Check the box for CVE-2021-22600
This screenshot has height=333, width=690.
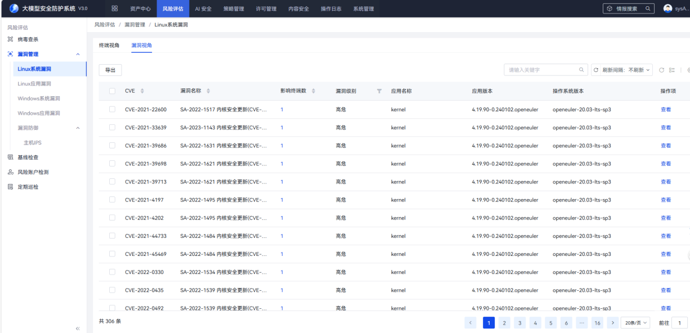click(112, 110)
